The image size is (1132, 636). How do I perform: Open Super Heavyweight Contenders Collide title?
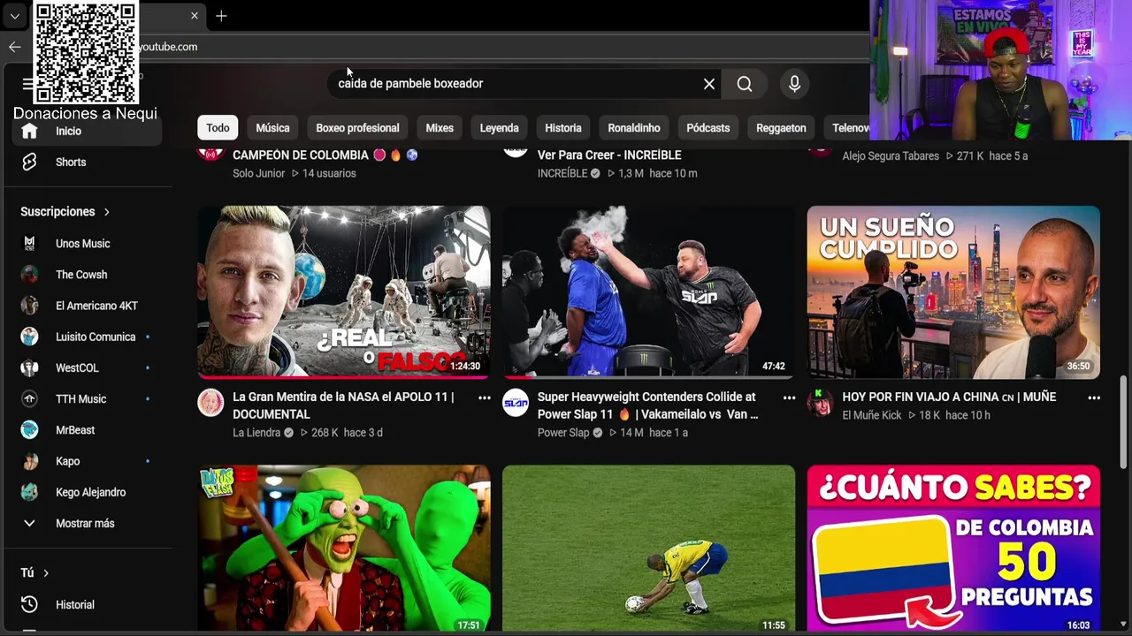tap(647, 405)
